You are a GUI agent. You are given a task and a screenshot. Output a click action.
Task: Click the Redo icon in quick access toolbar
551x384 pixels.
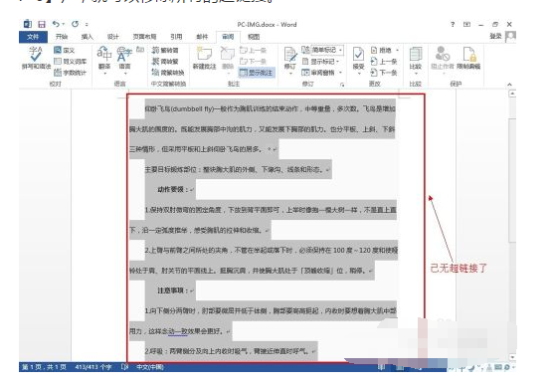coord(75,24)
